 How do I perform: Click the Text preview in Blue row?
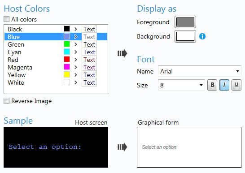point(89,37)
